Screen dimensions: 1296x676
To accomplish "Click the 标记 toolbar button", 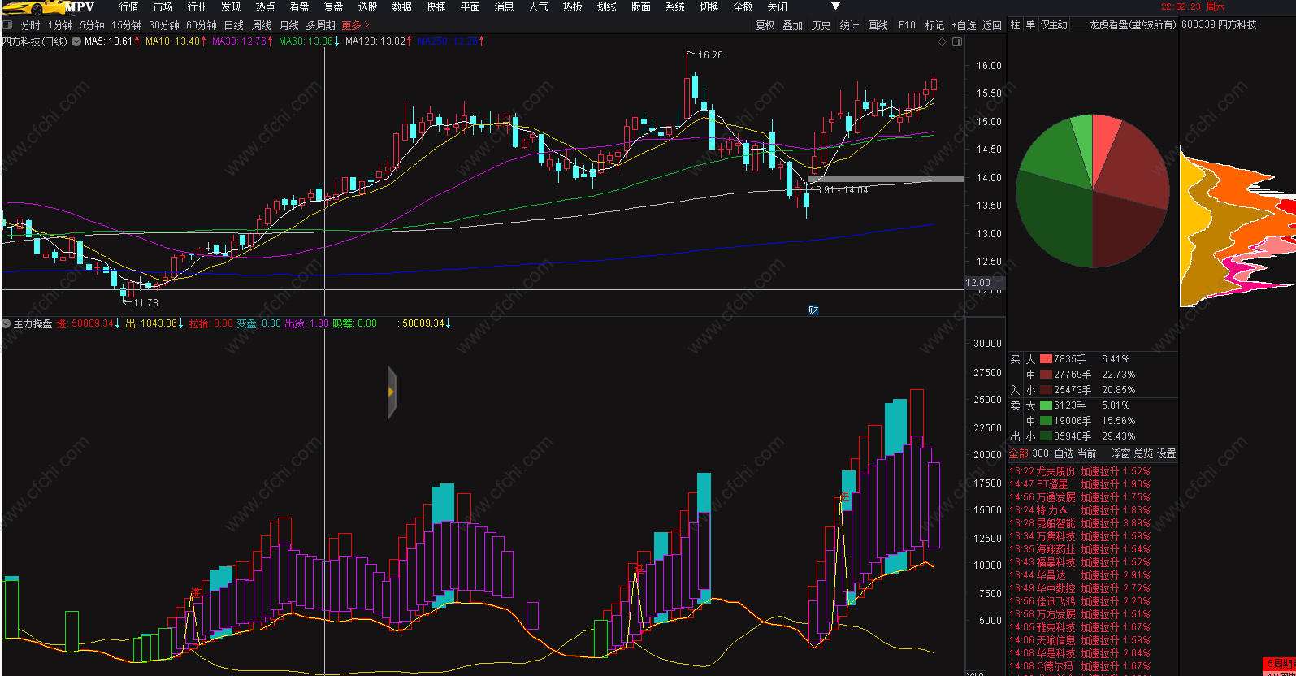I will pyautogui.click(x=935, y=25).
